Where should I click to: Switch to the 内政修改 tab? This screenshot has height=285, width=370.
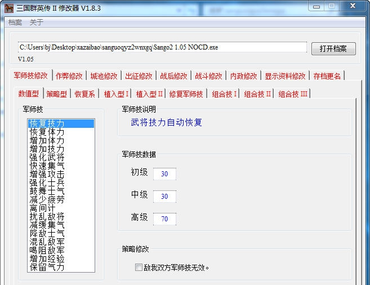coord(243,76)
